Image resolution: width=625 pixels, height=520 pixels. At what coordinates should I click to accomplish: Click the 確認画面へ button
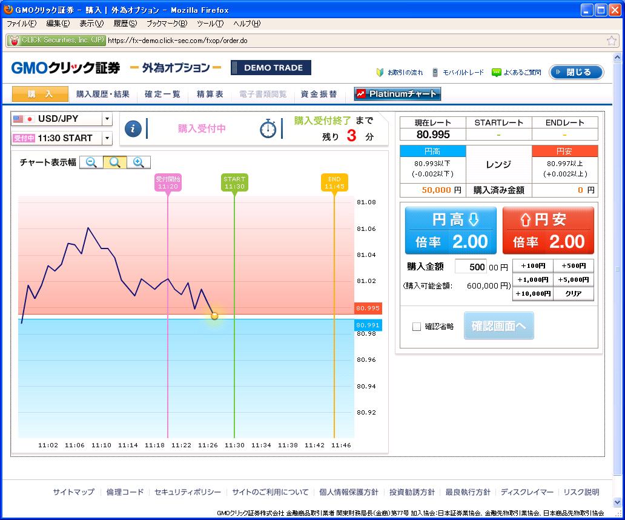[x=498, y=326]
